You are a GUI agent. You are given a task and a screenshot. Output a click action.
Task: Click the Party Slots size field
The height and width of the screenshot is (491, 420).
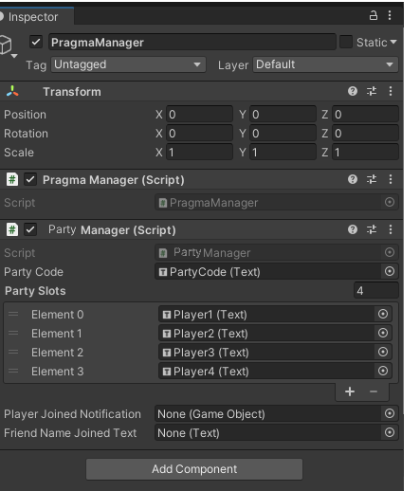375,290
